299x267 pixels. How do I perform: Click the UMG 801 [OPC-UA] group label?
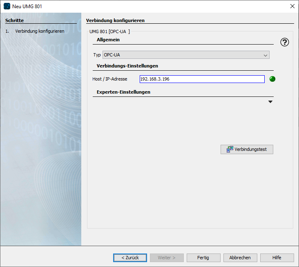click(x=109, y=31)
